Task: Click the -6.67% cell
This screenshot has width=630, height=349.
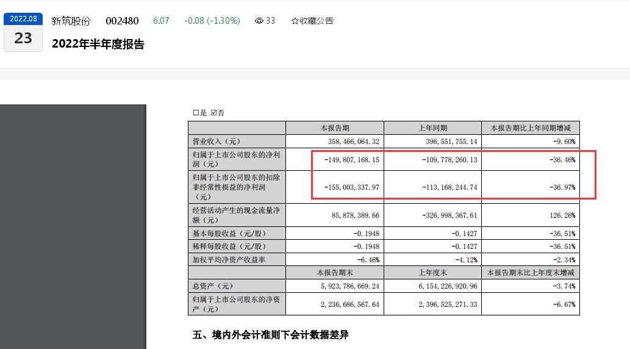Action: click(564, 304)
